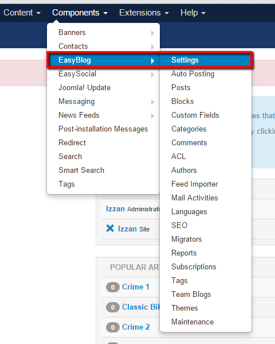Expand the Messaging submenu arrow

pos(152,102)
